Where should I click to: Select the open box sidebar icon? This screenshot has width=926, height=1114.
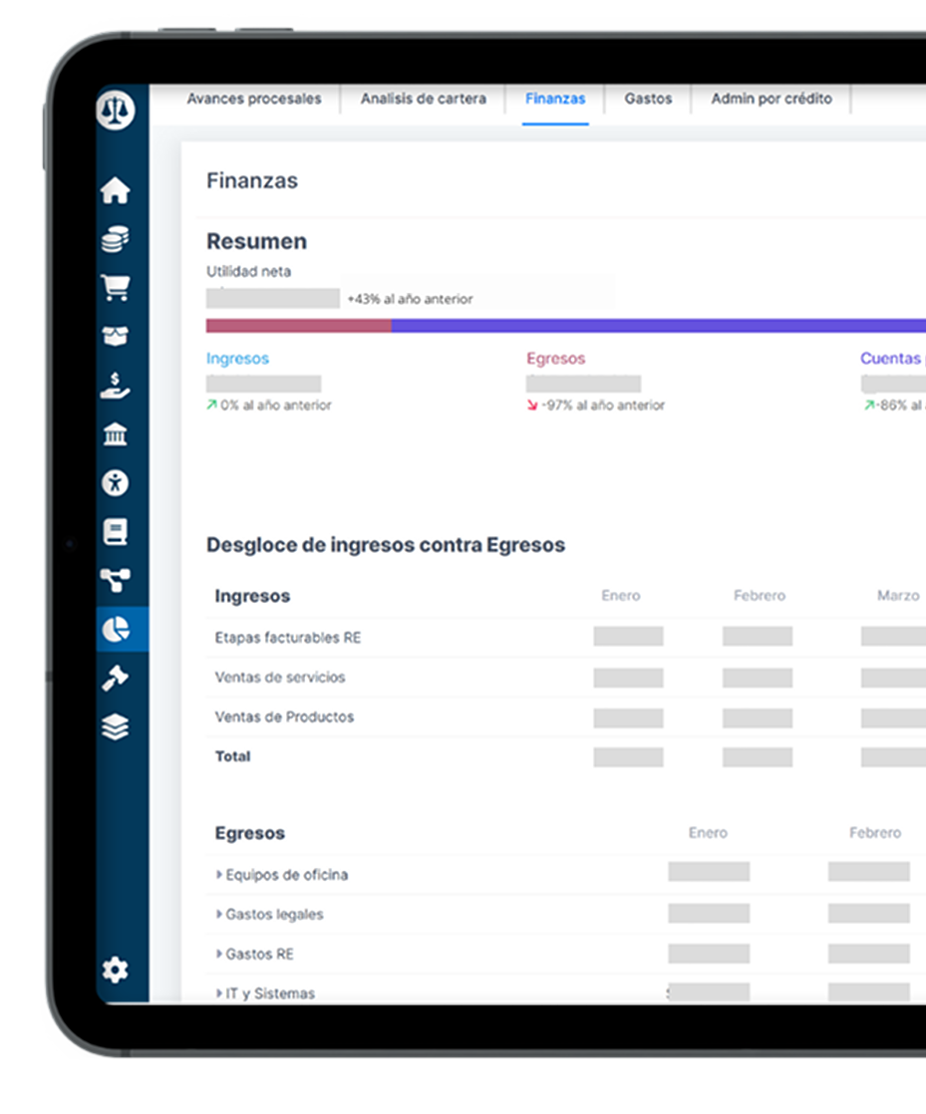point(116,337)
